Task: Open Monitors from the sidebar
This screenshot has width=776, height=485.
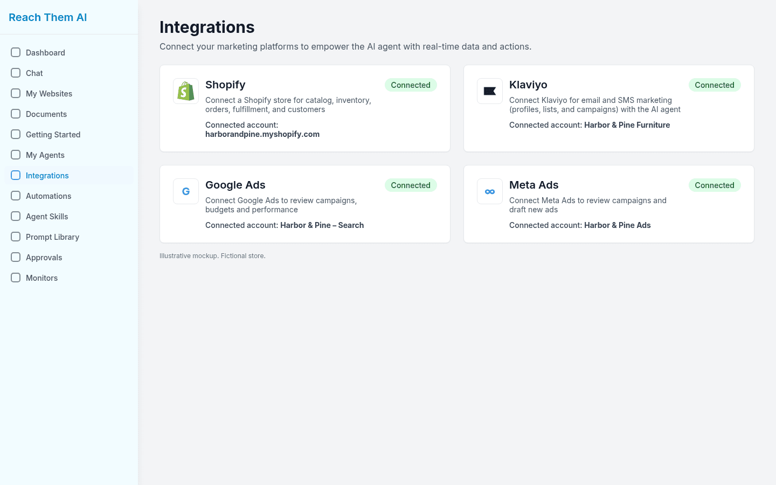Action: coord(69,278)
